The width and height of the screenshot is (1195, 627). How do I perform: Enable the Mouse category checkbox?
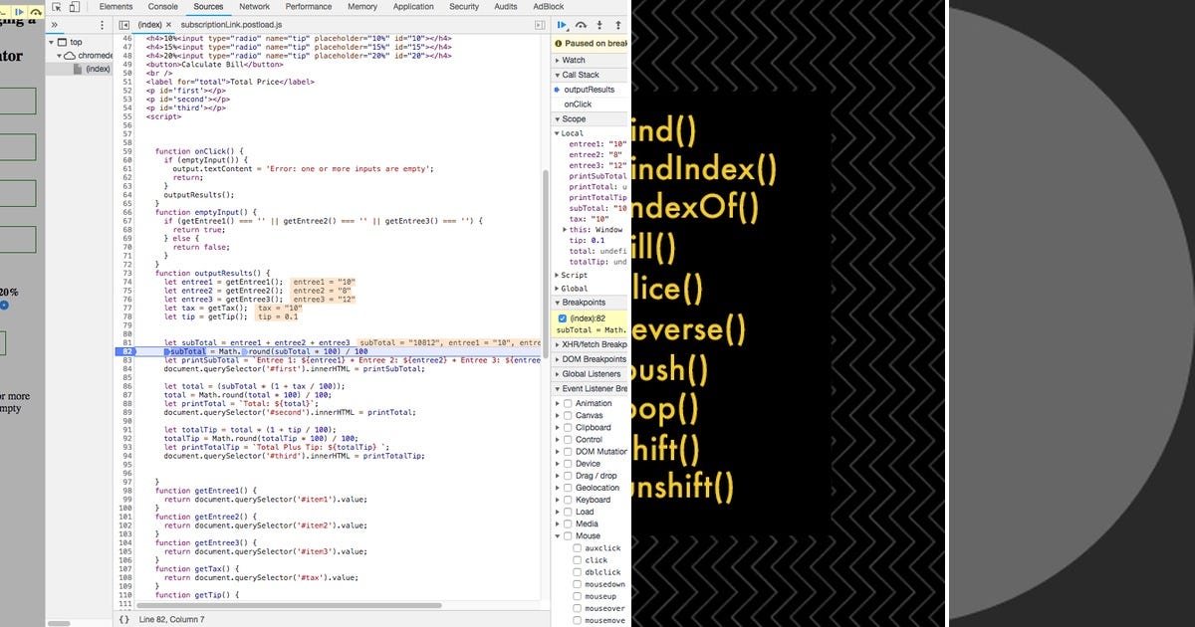pyautogui.click(x=568, y=535)
